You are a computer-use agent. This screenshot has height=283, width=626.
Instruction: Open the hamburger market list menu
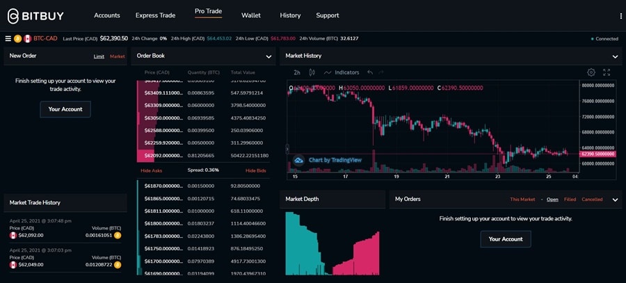coord(8,39)
